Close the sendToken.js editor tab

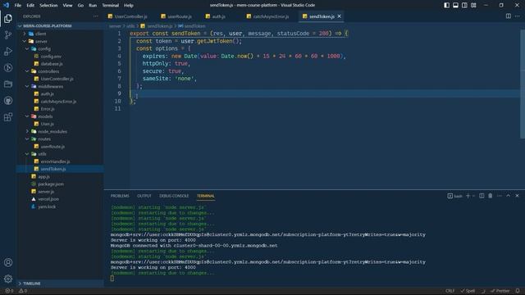(x=339, y=16)
